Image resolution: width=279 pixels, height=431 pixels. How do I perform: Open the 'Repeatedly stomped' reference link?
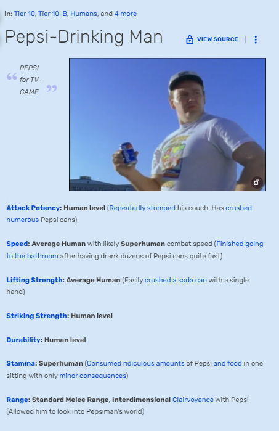tap(142, 208)
